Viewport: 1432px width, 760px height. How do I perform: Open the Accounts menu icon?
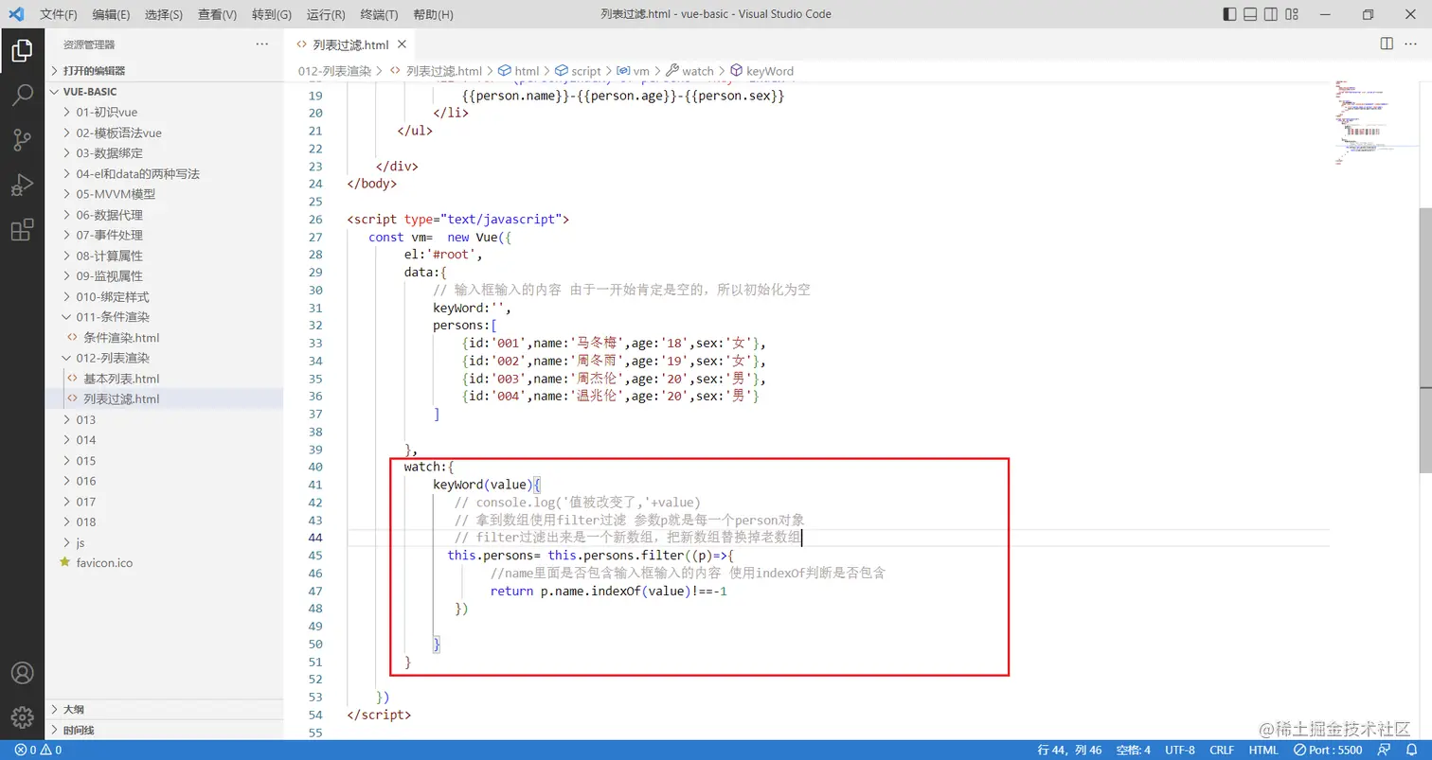[22, 673]
